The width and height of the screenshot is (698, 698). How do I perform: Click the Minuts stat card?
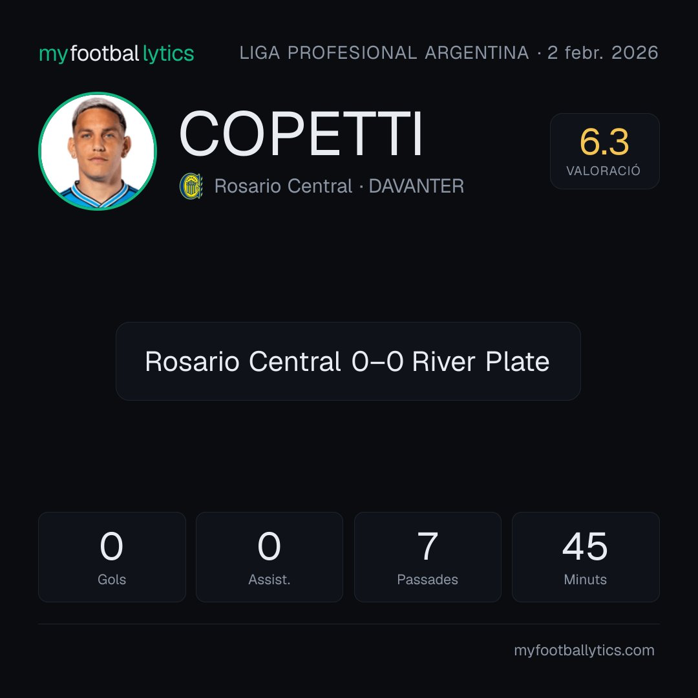pos(586,557)
